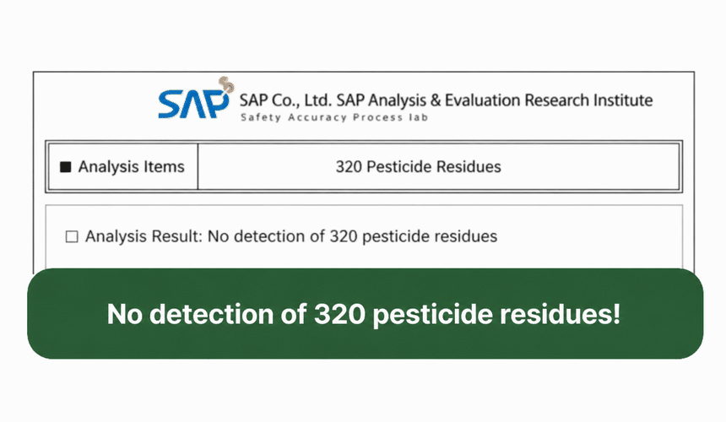
Task: Click the Analysis Result sentence text
Action: click(291, 236)
